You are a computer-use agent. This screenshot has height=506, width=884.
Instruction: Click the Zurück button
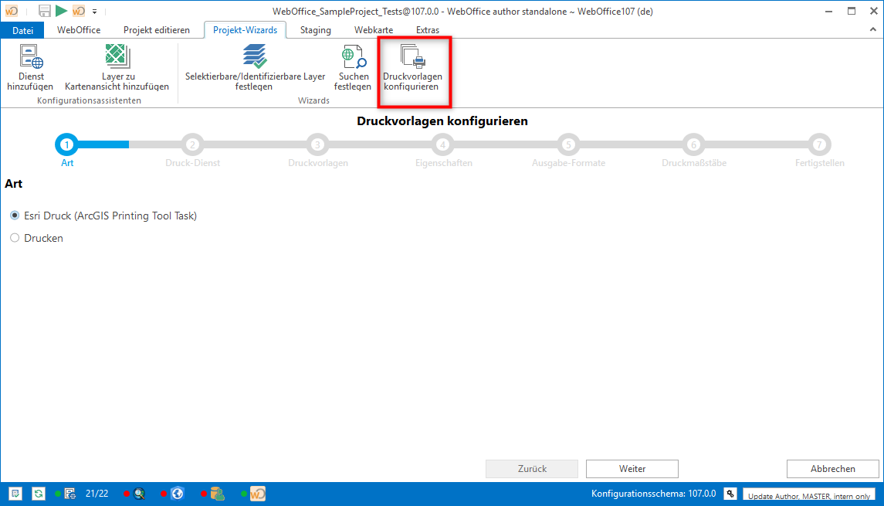tap(532, 469)
